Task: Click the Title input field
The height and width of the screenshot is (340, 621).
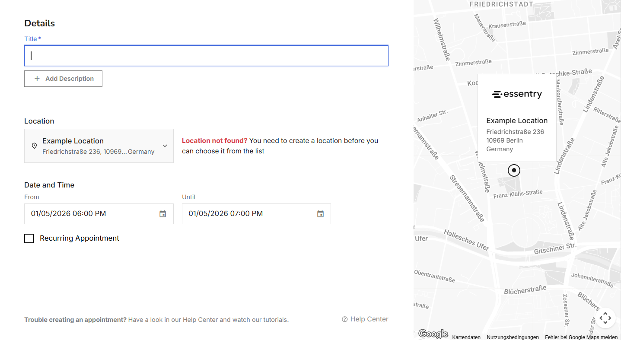Action: [206, 56]
